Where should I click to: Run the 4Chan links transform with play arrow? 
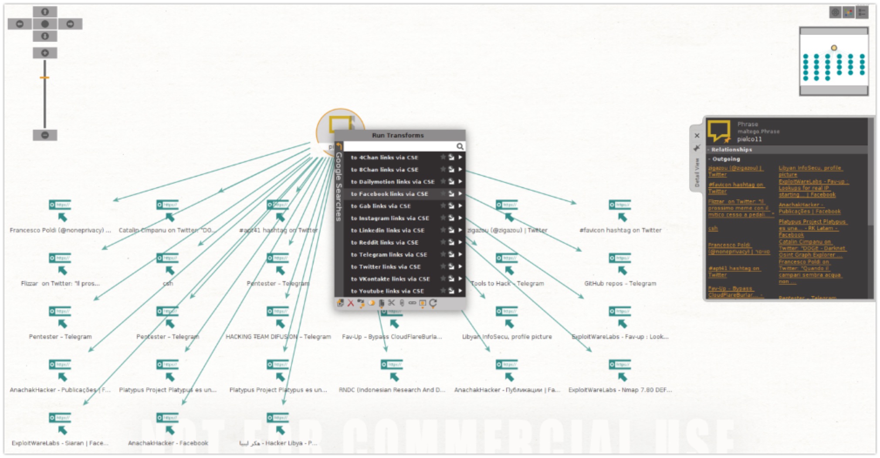tap(460, 157)
